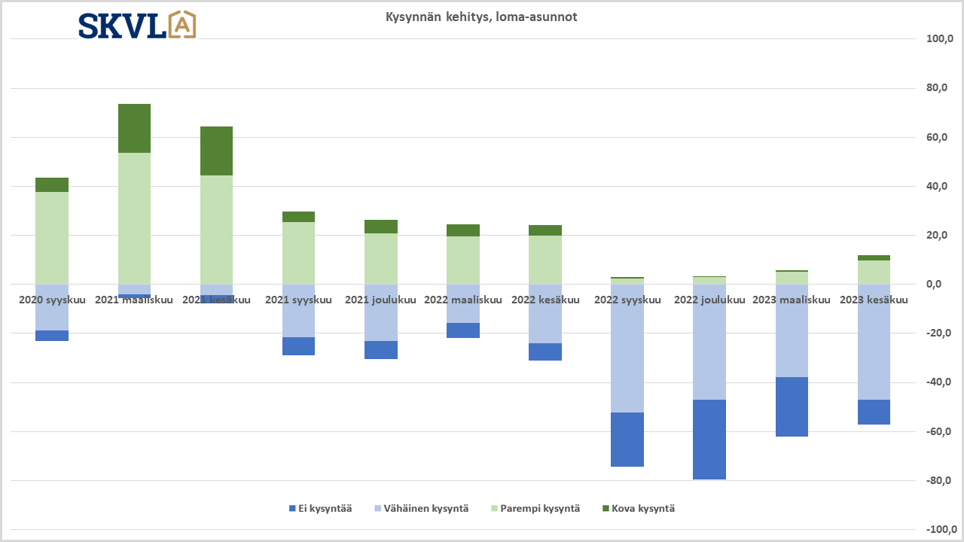The height and width of the screenshot is (542, 964).
Task: Click the '2023 kesäkuu' axis category label
Action: tap(874, 300)
